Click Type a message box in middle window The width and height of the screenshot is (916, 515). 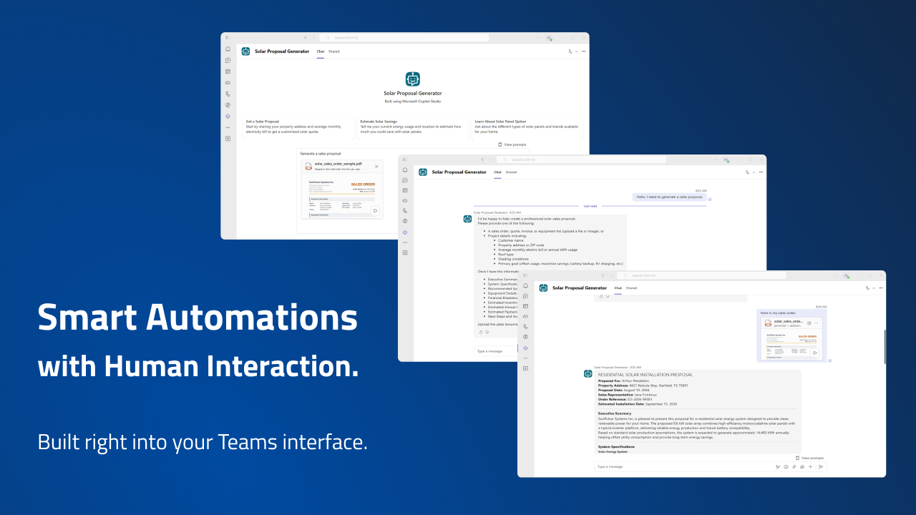coord(495,351)
